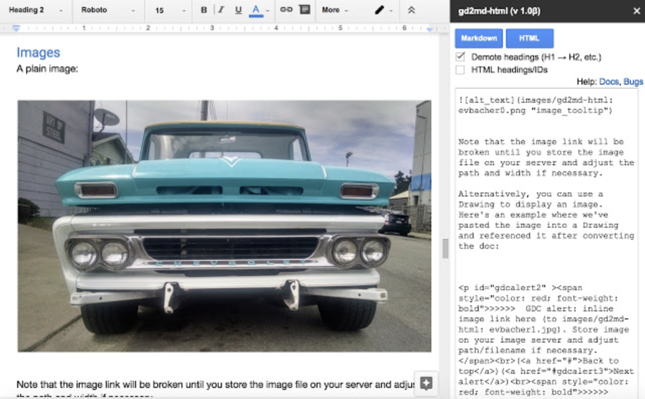Click the save bookmark icon on the page
Screen dimensions: 645x399
pyautogui.click(x=426, y=383)
